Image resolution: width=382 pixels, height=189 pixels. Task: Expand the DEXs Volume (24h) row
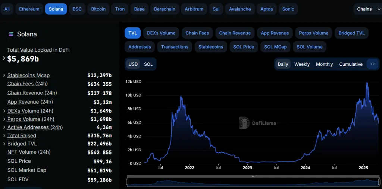(4, 111)
